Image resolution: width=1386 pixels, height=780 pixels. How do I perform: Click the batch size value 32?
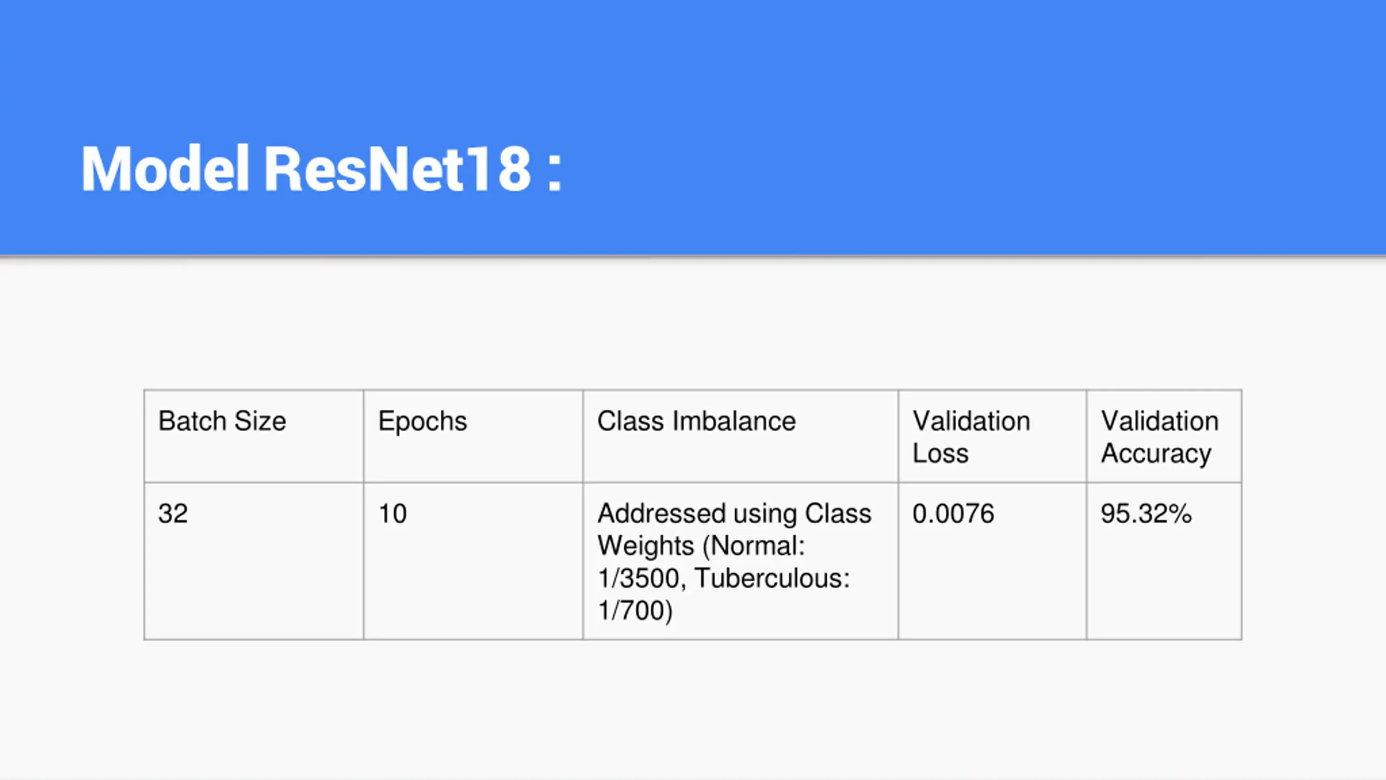click(173, 513)
